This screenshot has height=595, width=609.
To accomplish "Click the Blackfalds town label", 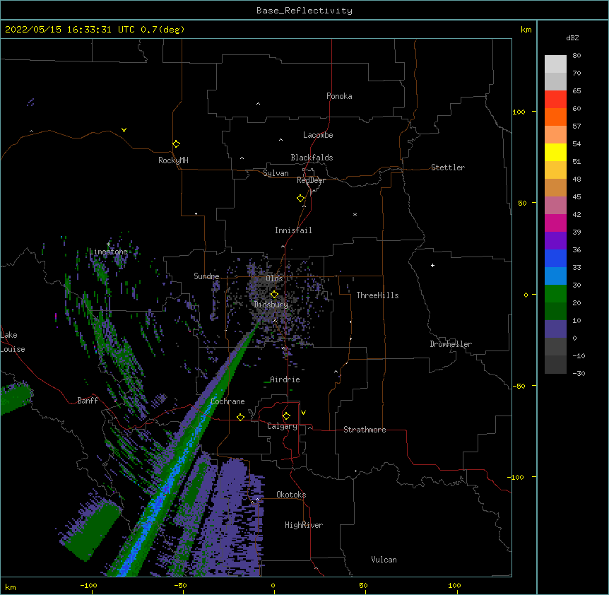I will click(x=312, y=158).
